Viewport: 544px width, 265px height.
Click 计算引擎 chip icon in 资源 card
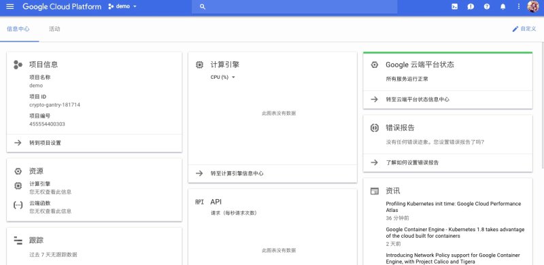coord(18,186)
